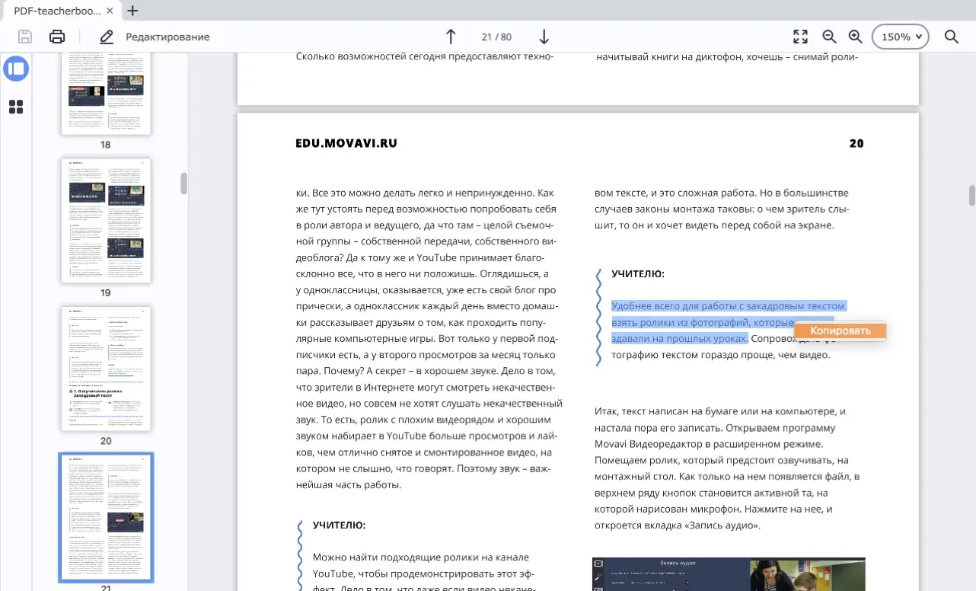Go to previous page with up arrow
Viewport: 976px width, 591px height.
(451, 37)
